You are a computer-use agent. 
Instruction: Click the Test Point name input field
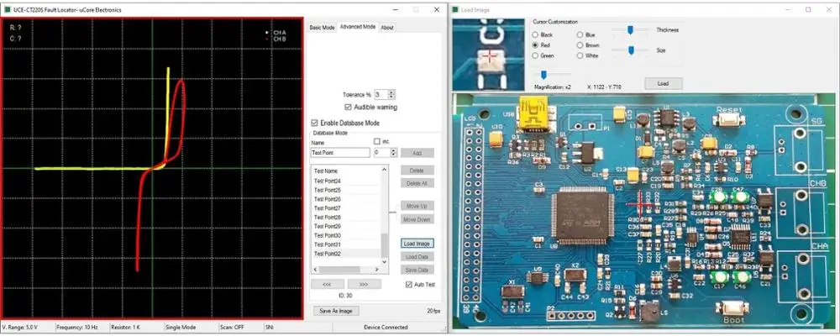pos(340,153)
